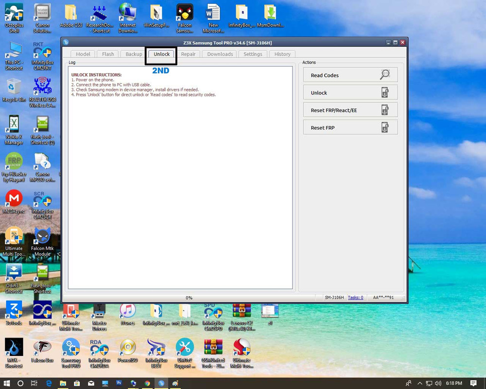Image resolution: width=486 pixels, height=389 pixels.
Task: Open the Adobe CS3 folder icon
Action: [x=71, y=16]
